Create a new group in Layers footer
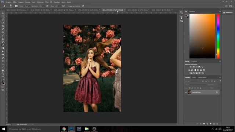Viewport: 235px width, 132px height. click(210, 124)
